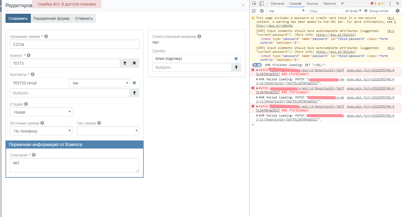Viewport: 402px width, 217px height.
Task: Switch to the Elements tab
Action: point(277,4)
